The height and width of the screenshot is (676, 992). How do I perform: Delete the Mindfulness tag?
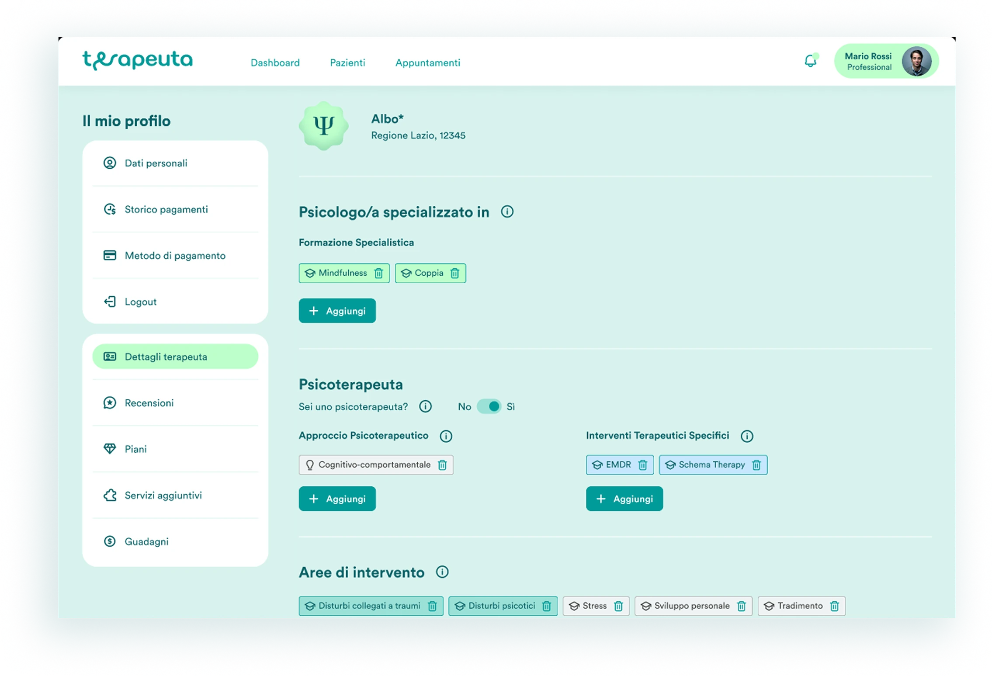point(378,273)
